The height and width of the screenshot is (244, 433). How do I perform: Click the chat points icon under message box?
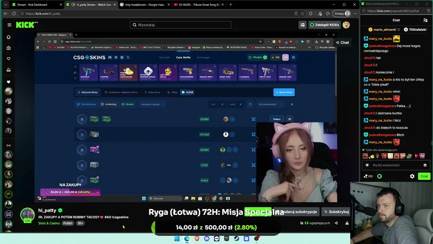coord(368,176)
